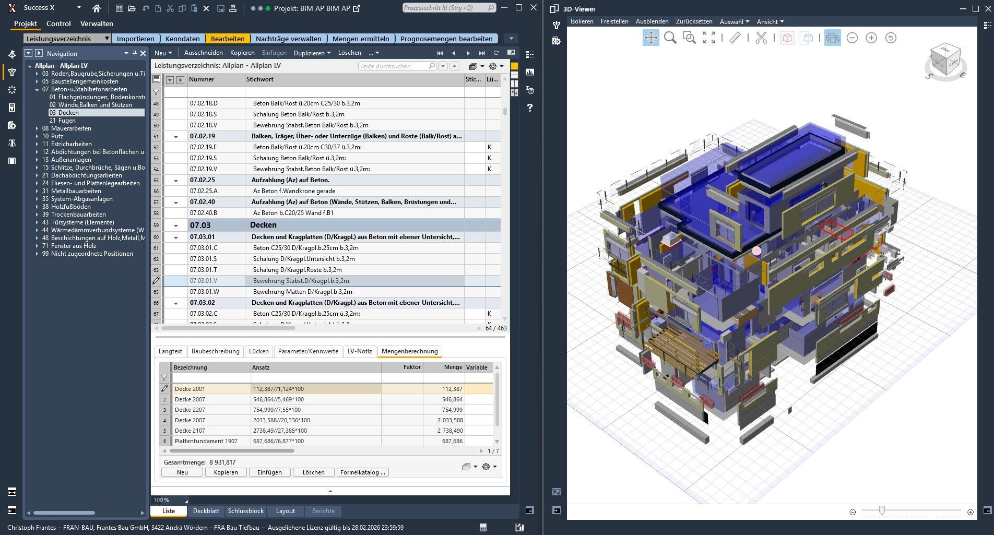This screenshot has height=535, width=994.
Task: Click the Mengen ermitteln process step
Action: click(x=360, y=39)
